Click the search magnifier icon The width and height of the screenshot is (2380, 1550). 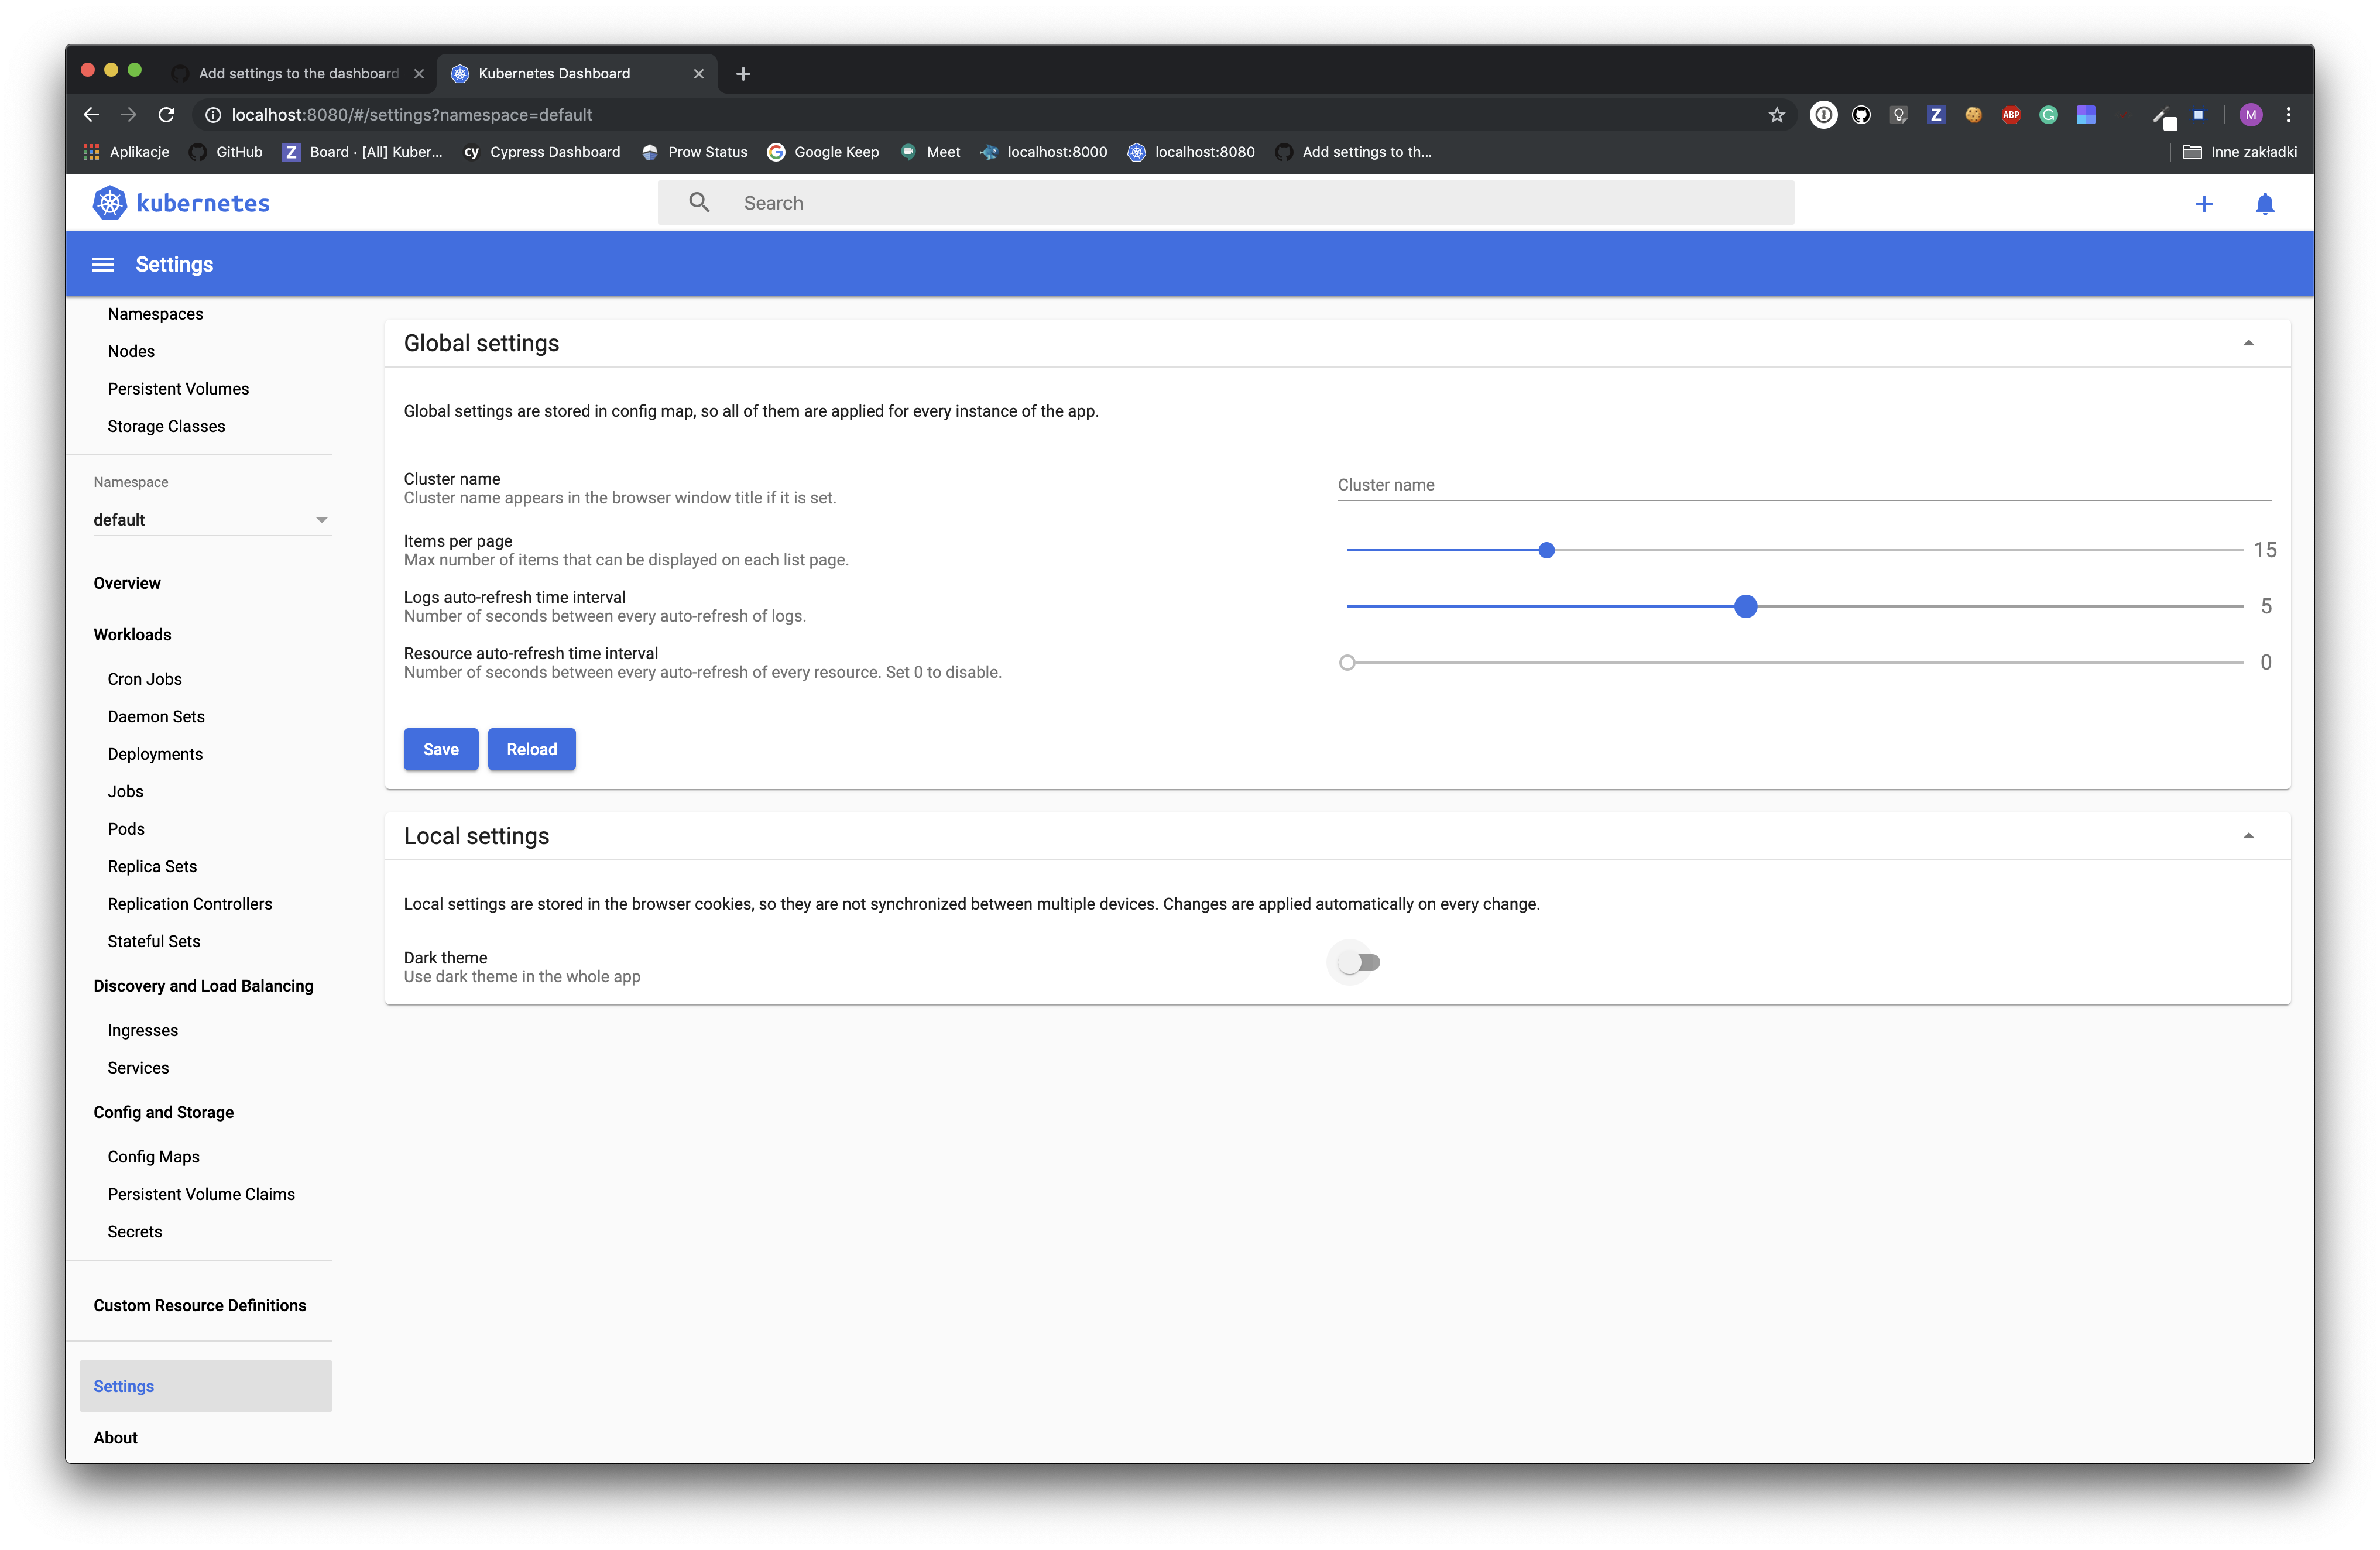[x=698, y=202]
